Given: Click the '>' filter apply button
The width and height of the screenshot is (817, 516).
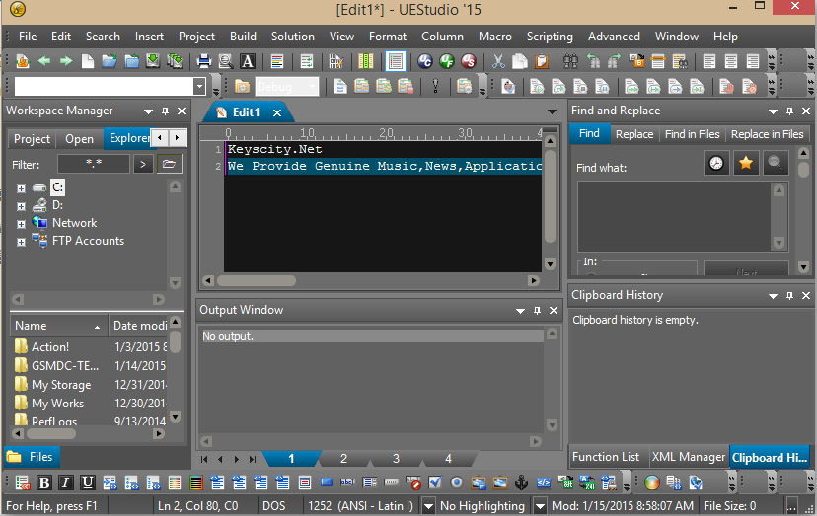Looking at the screenshot, I should pos(143,164).
